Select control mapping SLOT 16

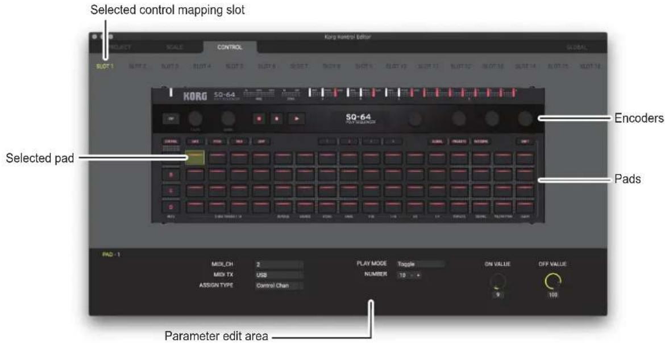tap(590, 66)
